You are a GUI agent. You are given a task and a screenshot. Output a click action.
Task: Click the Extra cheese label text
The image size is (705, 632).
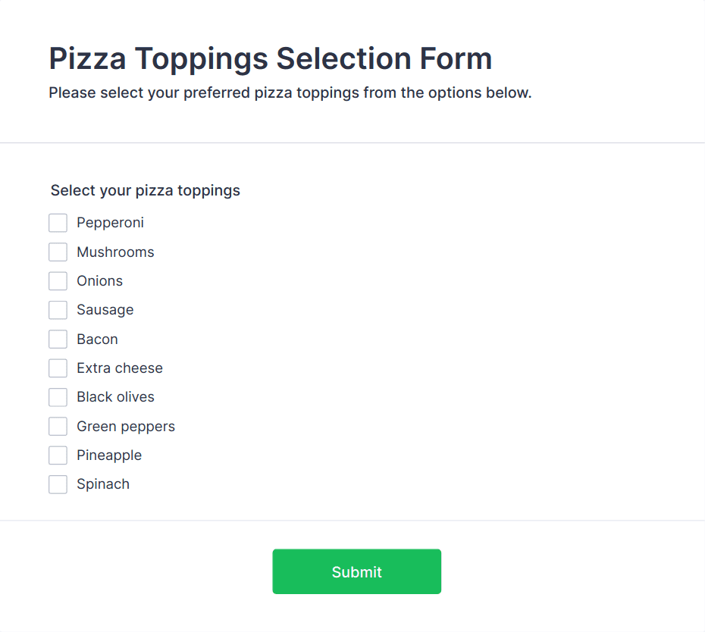click(x=119, y=368)
